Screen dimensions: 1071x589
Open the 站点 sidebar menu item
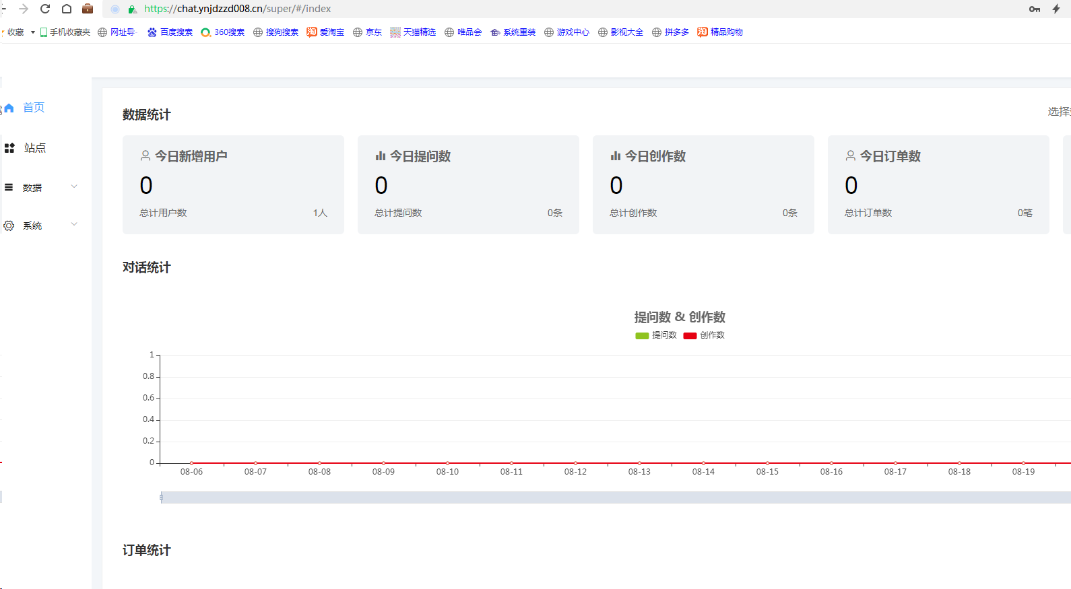point(35,148)
